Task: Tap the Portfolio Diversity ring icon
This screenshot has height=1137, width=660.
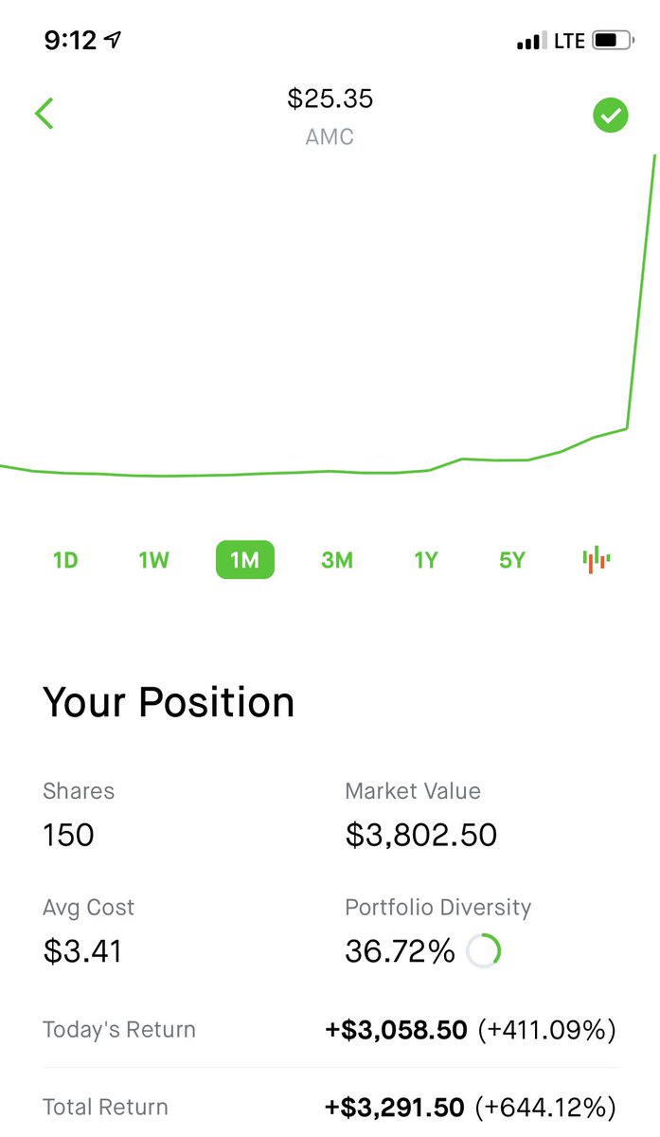Action: (x=484, y=950)
